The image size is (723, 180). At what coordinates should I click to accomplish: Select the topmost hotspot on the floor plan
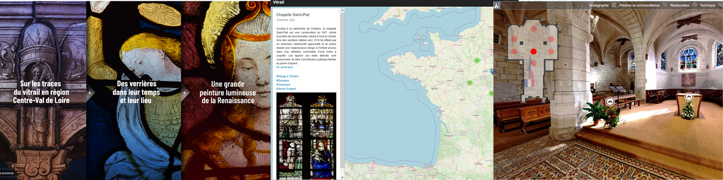coord(533,28)
